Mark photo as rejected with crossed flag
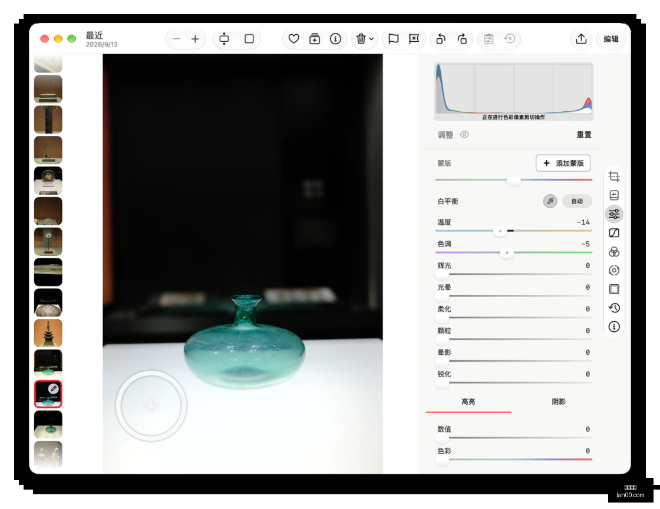The height and width of the screenshot is (509, 660). pyautogui.click(x=414, y=39)
